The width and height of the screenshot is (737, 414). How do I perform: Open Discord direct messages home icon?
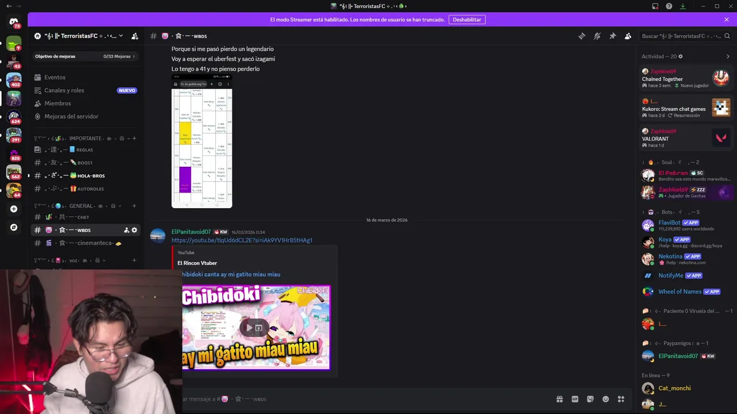coord(14,22)
